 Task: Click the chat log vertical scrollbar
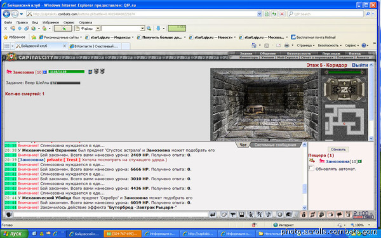coord(304,176)
